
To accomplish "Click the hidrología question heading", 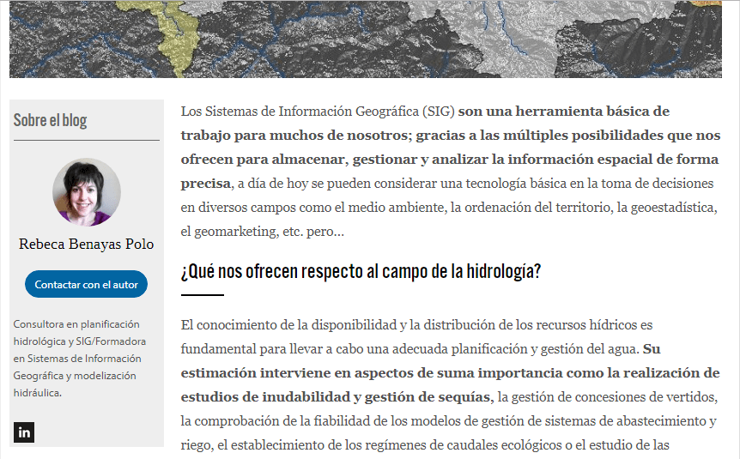I will click(361, 272).
